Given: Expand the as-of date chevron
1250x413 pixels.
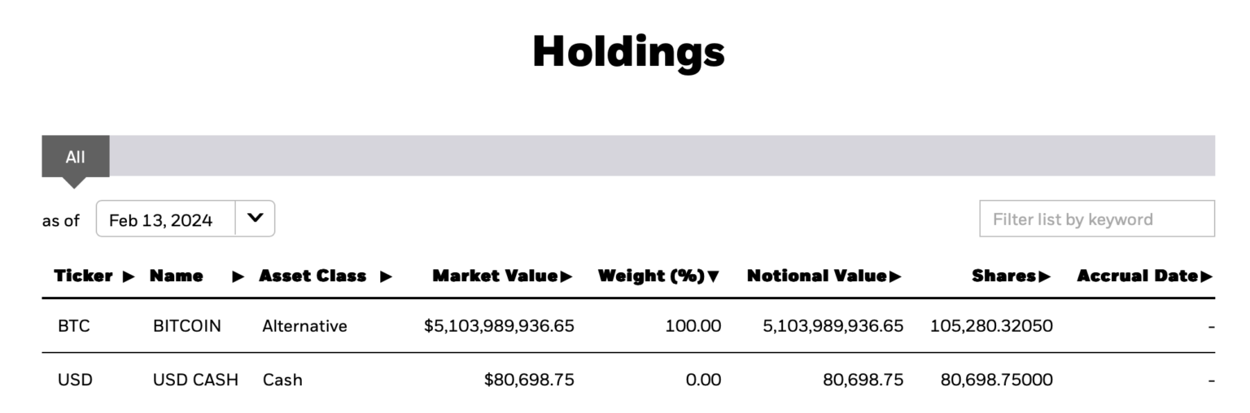Looking at the screenshot, I should click(x=255, y=218).
